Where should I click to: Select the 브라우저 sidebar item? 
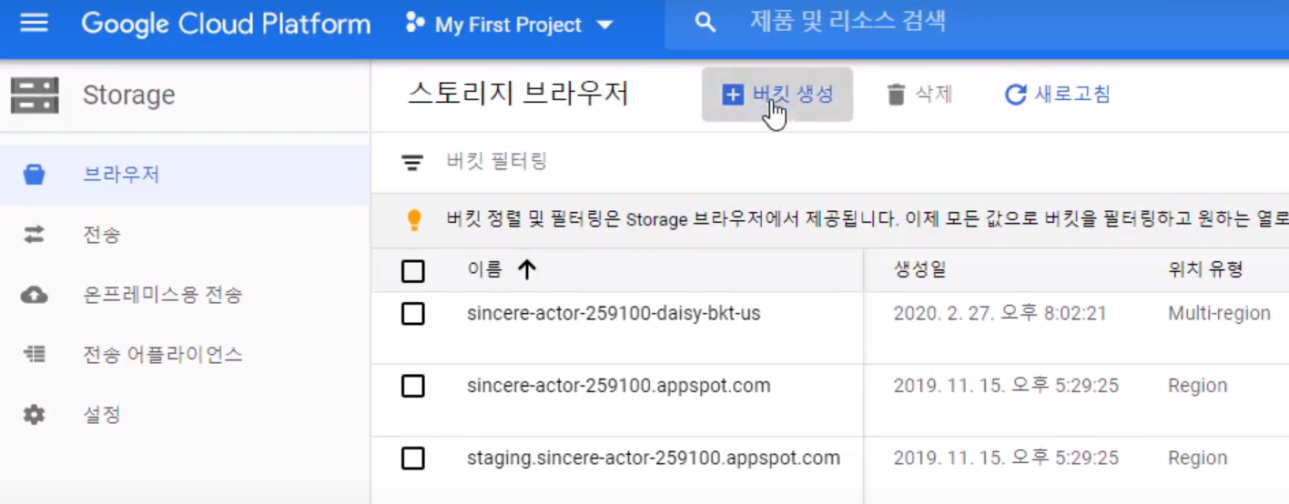click(186, 174)
